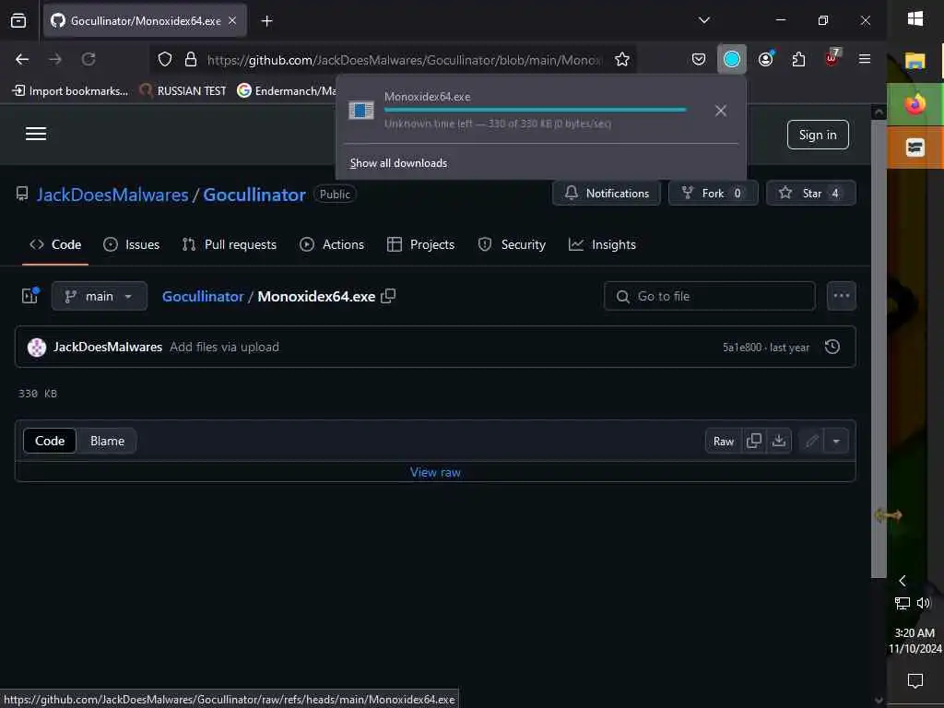
Task: Open the Security tab
Action: 512,245
